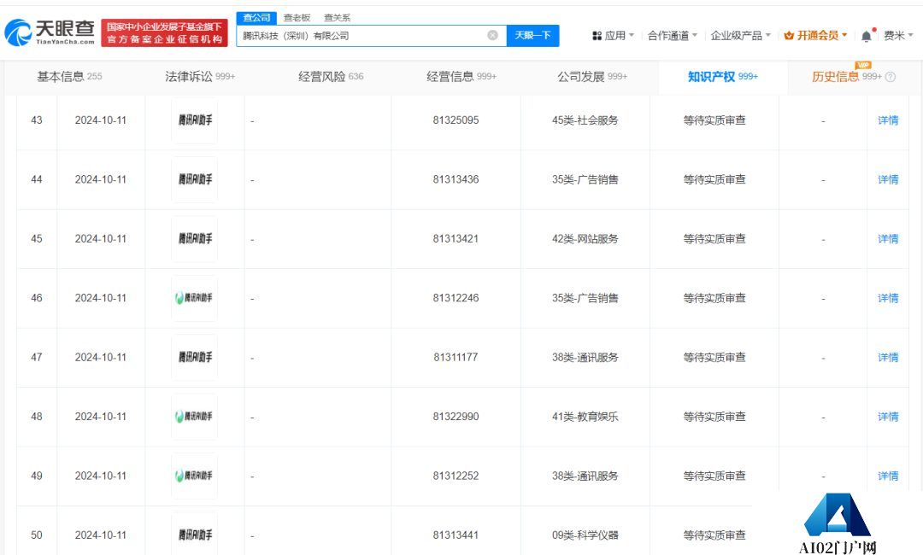Open the notification bell icon

click(x=865, y=34)
